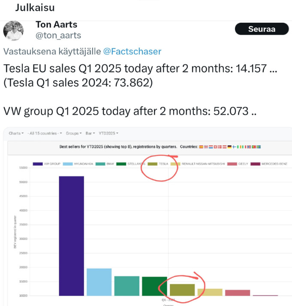Open the @Factschaser mention link
292x306 pixels.
pyautogui.click(x=132, y=52)
